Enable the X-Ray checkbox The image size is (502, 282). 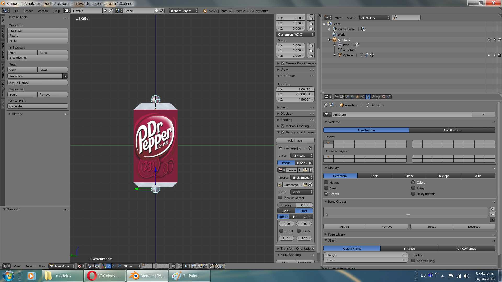point(413,188)
